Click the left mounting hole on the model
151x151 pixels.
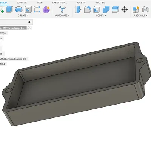point(8,90)
